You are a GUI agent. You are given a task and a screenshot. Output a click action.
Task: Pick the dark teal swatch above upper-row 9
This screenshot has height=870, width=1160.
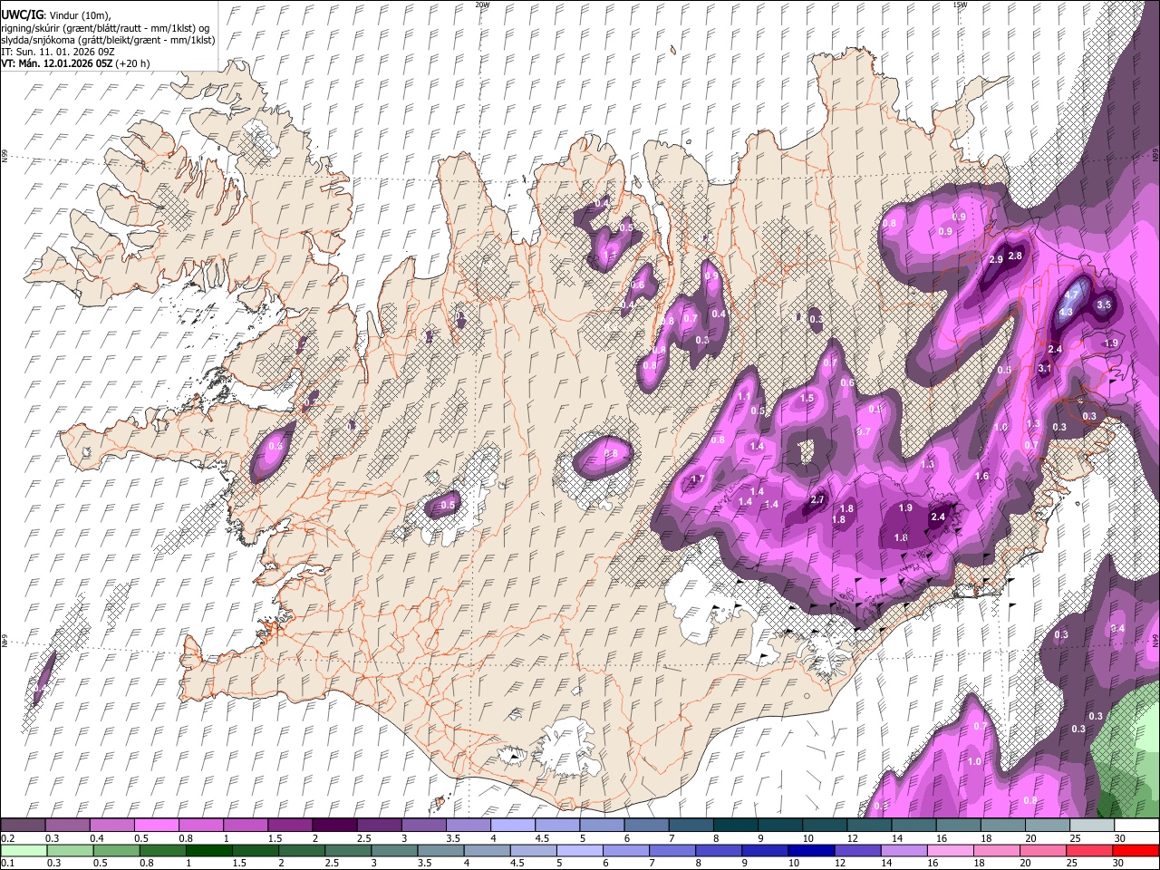click(x=781, y=826)
